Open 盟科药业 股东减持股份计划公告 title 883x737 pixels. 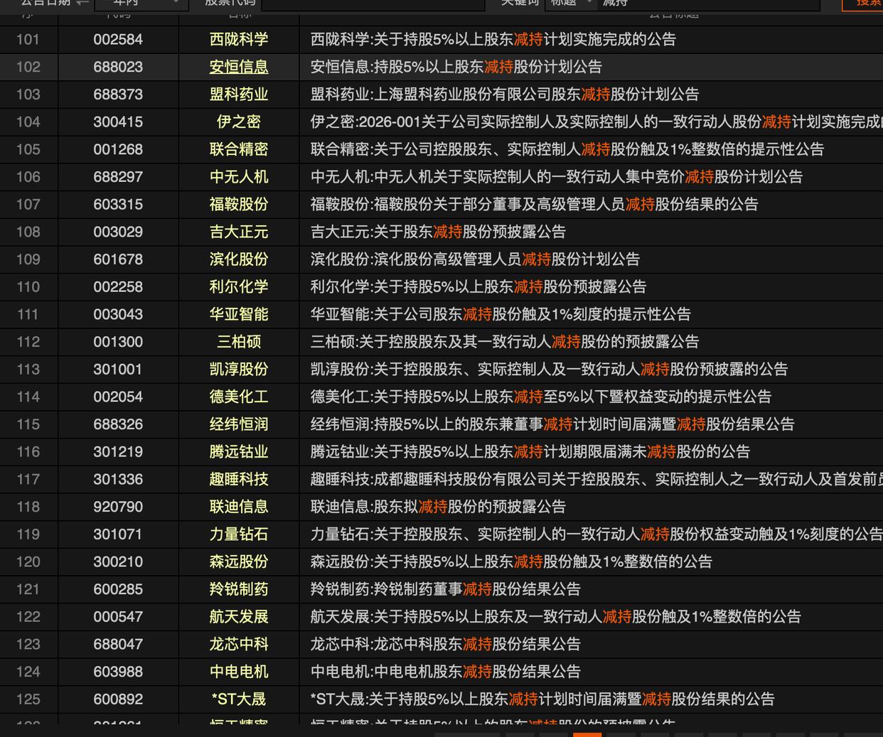click(x=504, y=95)
